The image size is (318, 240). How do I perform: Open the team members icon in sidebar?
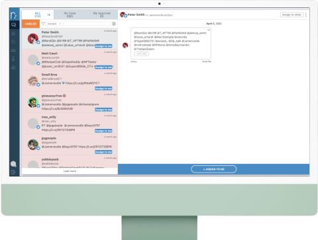point(13,50)
